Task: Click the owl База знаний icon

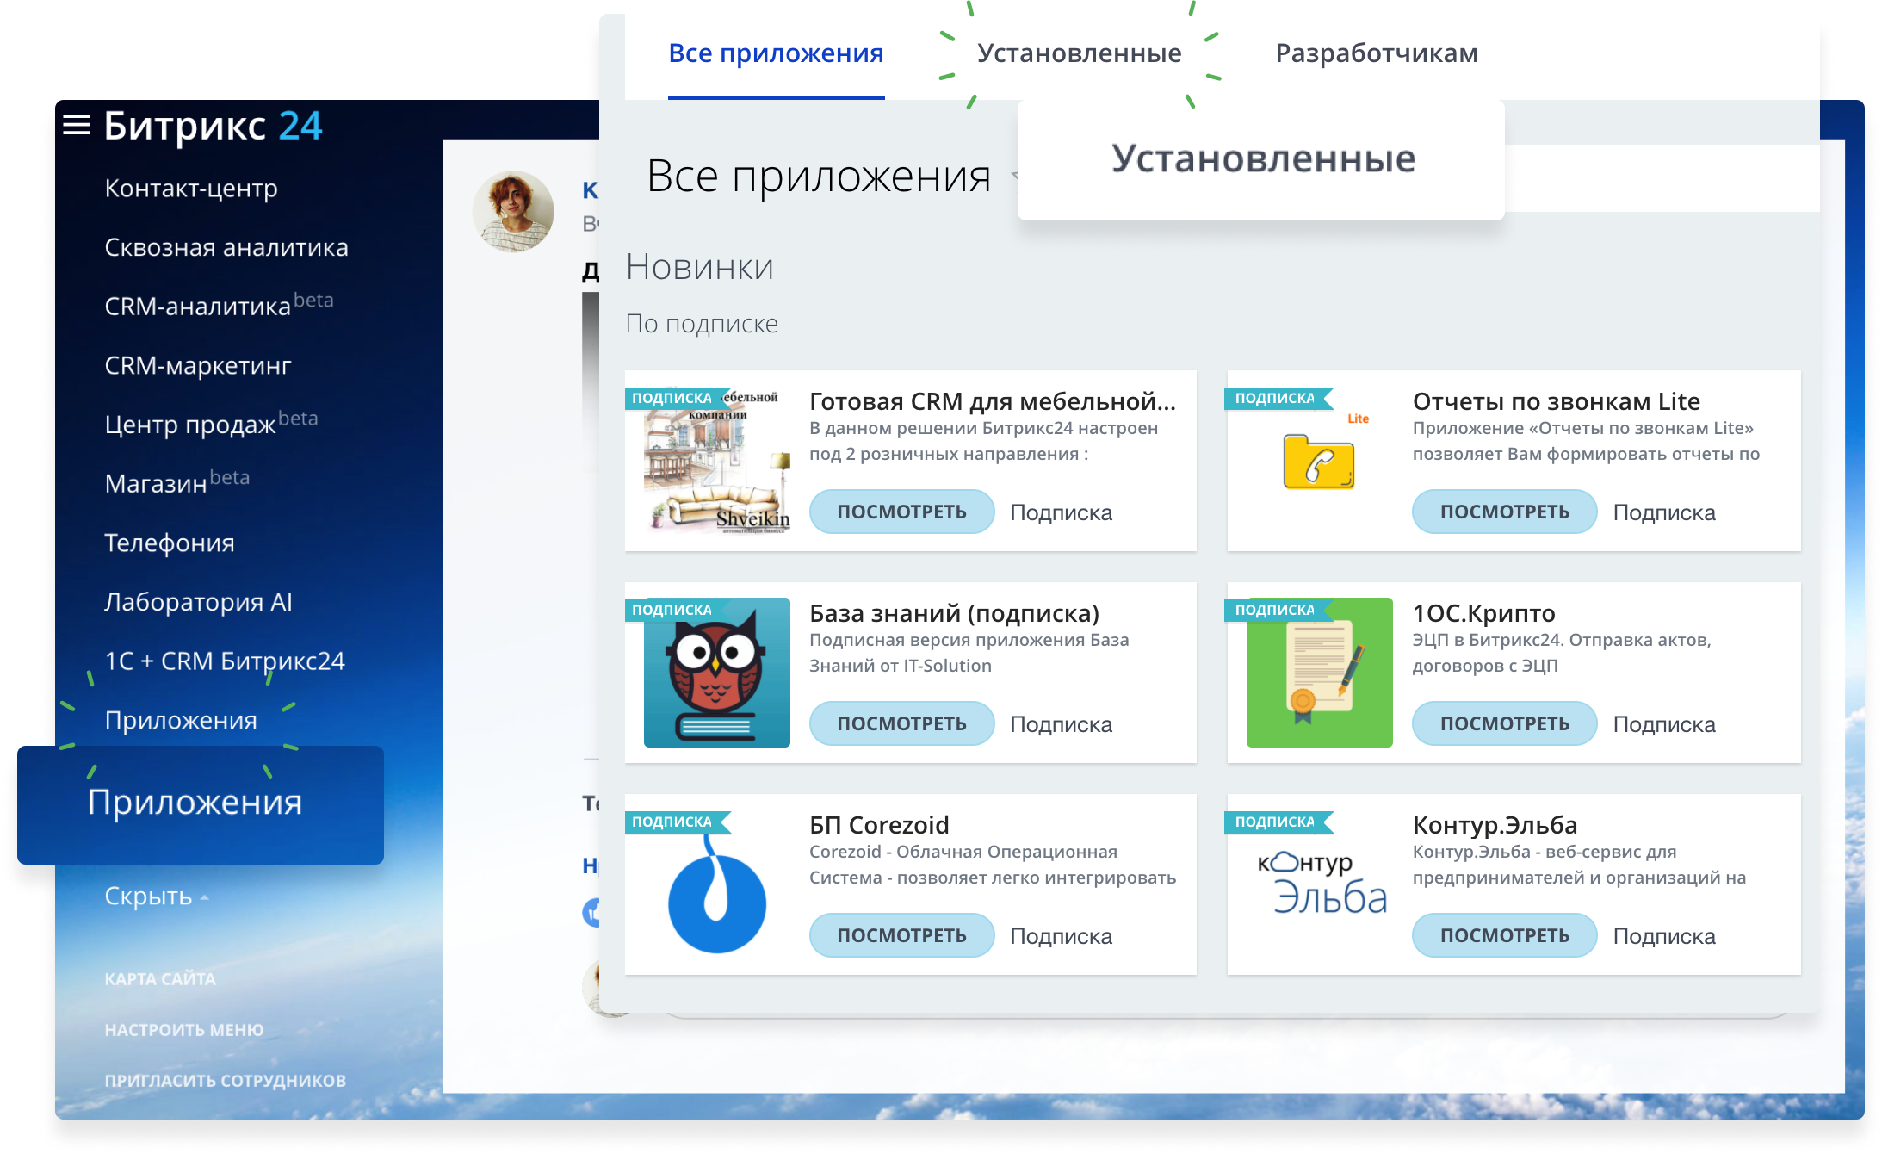Action: tap(717, 673)
